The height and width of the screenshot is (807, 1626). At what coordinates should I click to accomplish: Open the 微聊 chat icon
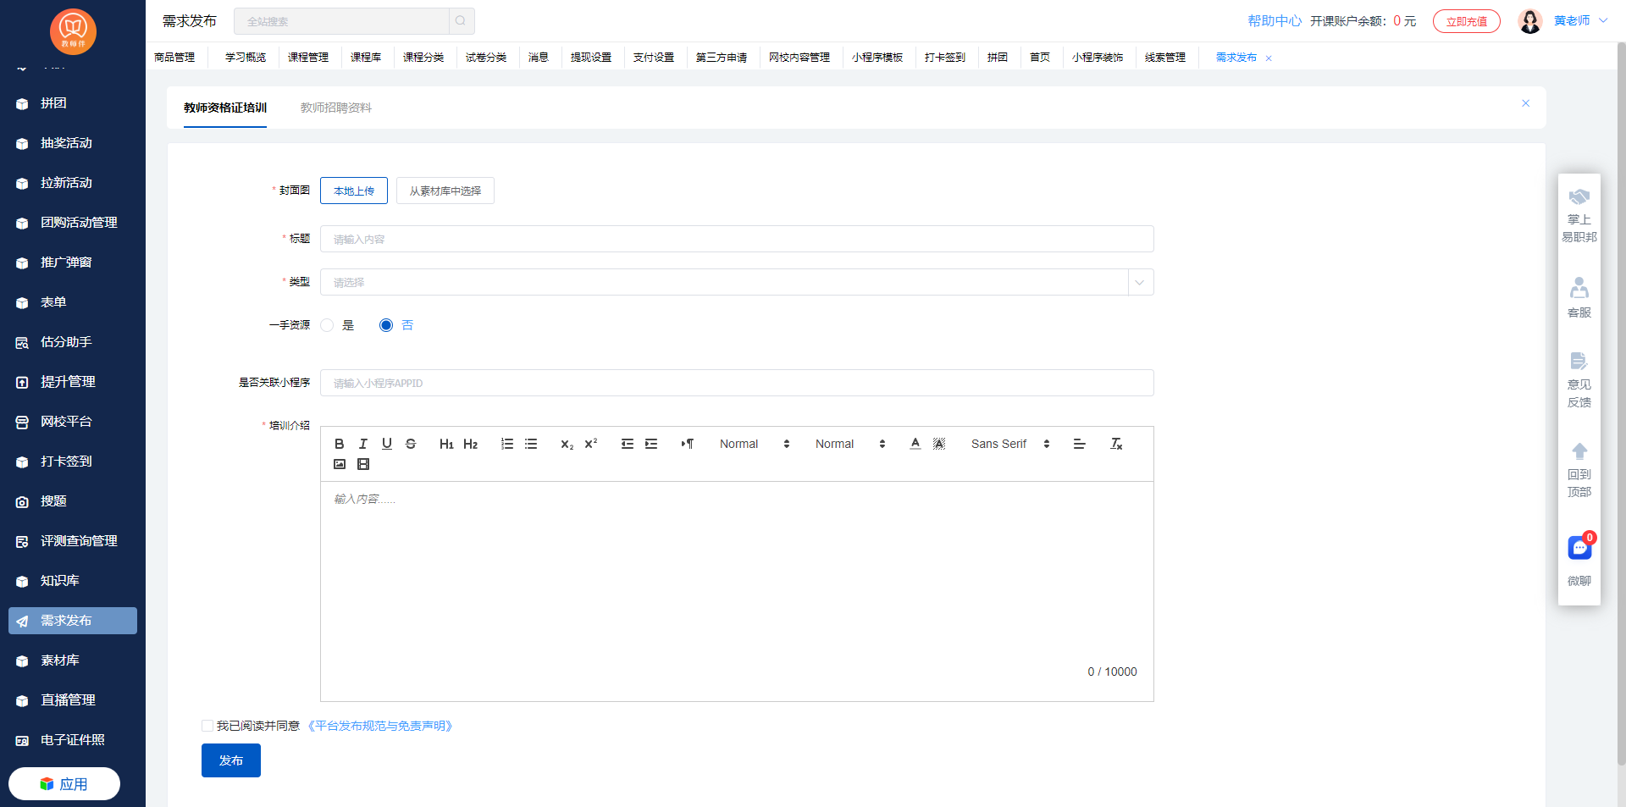point(1579,549)
